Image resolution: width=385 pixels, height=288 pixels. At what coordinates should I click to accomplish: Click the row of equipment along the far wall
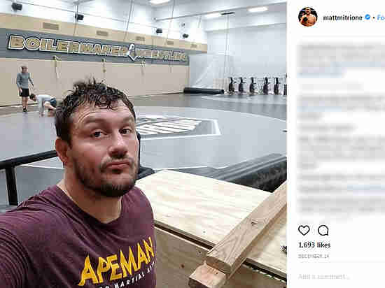click(257, 85)
